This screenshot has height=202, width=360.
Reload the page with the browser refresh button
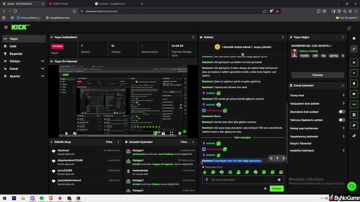[15, 11]
